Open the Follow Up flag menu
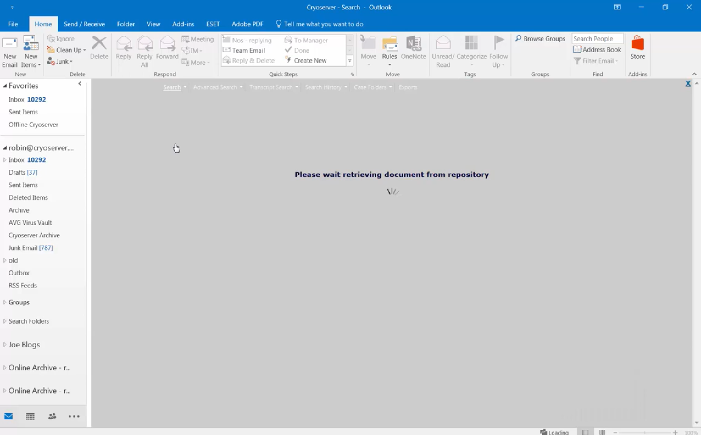The width and height of the screenshot is (701, 435). pyautogui.click(x=498, y=52)
